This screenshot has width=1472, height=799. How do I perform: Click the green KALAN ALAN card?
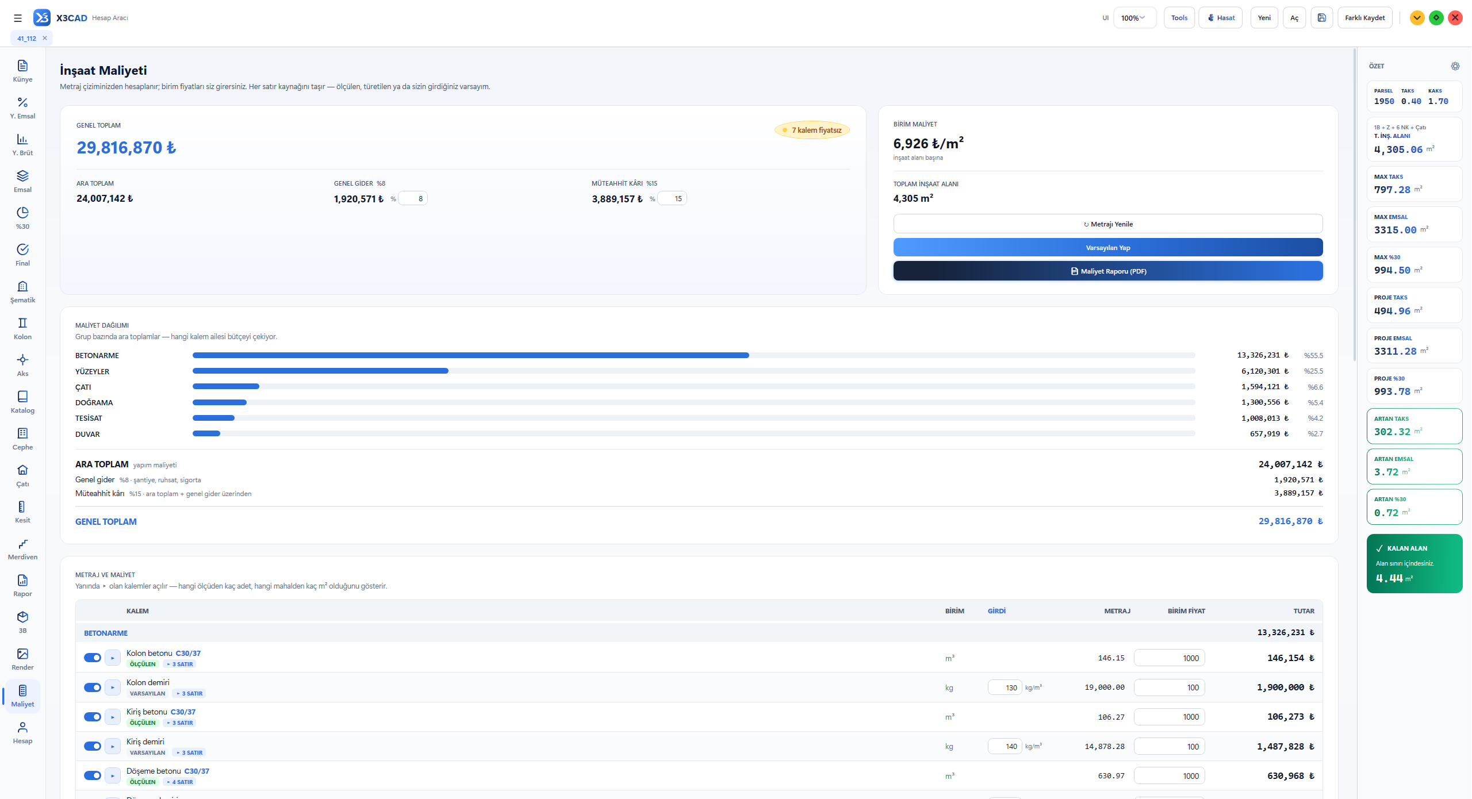tap(1414, 563)
